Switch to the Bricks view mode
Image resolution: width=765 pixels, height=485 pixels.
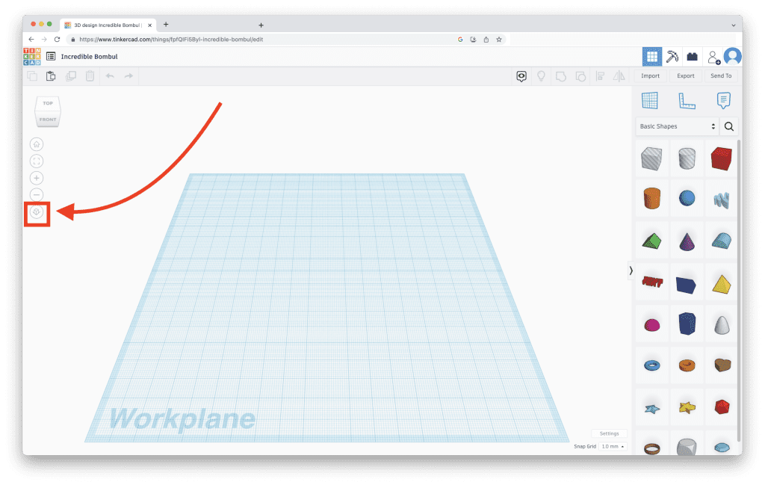pos(693,57)
